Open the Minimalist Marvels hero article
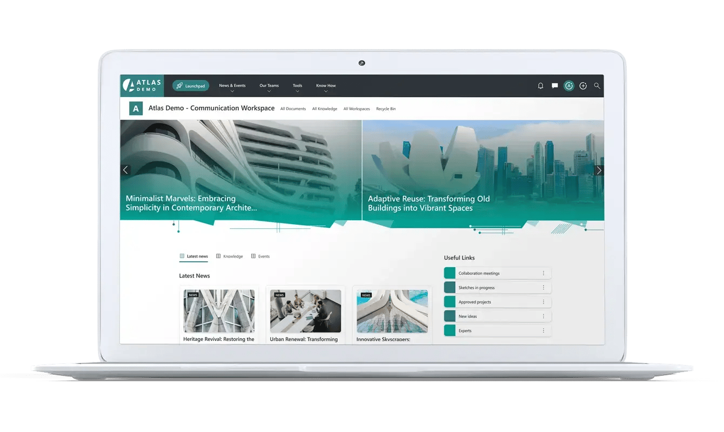This screenshot has height=432, width=724. [240, 170]
